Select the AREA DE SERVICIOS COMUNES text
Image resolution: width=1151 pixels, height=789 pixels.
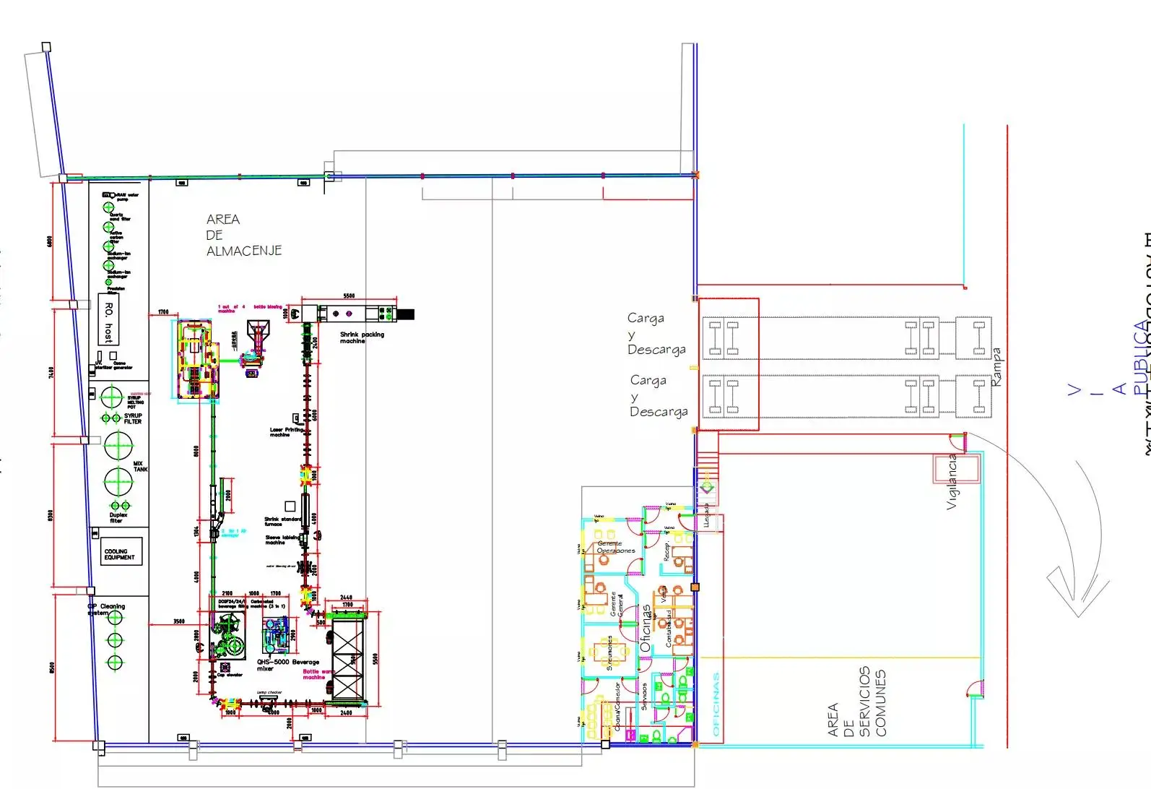pyautogui.click(x=857, y=702)
